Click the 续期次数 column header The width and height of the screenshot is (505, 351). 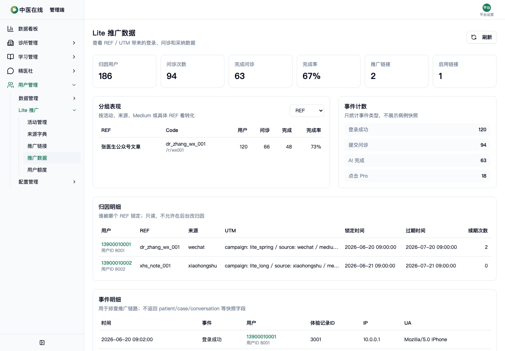(478, 231)
